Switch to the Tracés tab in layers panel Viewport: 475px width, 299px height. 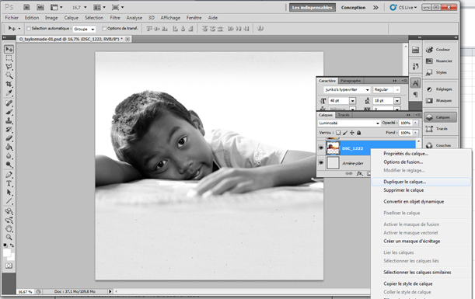(x=344, y=115)
